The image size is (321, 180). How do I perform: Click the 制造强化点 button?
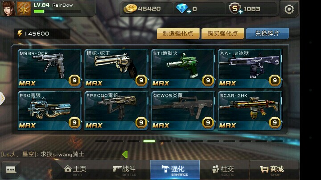tap(178, 33)
